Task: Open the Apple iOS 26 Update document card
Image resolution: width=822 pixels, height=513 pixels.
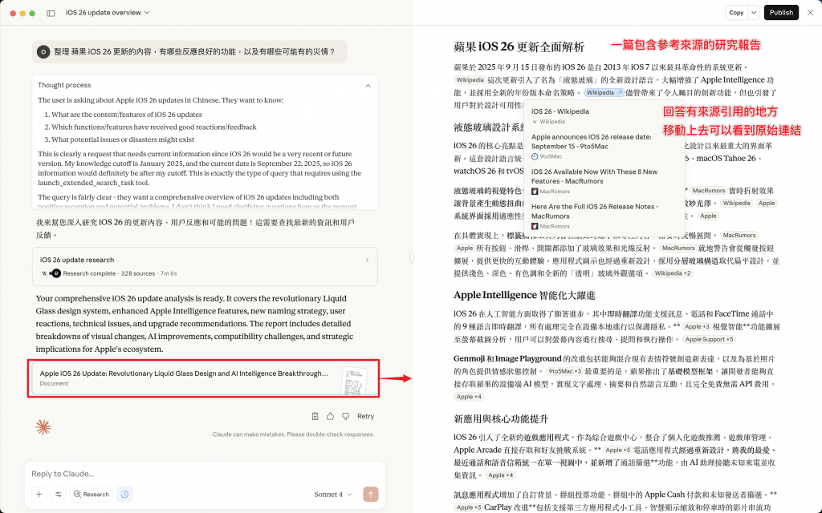Action: 203,378
